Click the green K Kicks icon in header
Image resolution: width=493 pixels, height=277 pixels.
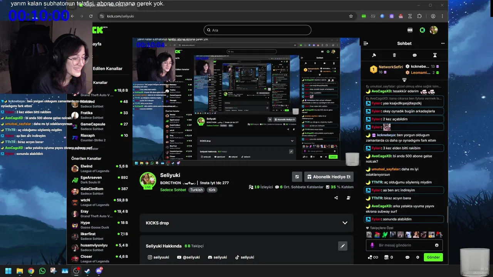(x=422, y=30)
